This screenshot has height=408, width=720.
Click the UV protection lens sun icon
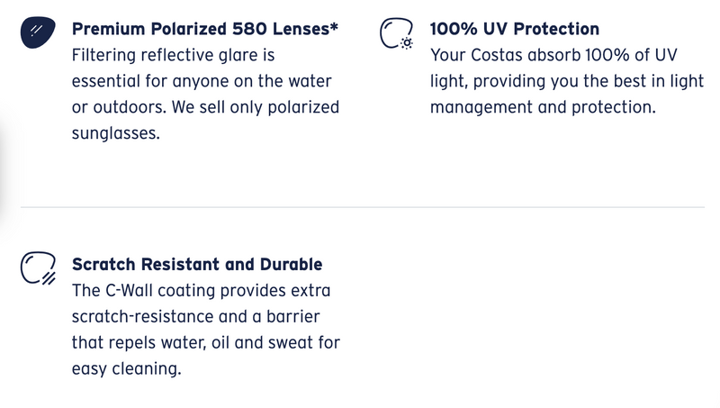pyautogui.click(x=396, y=33)
